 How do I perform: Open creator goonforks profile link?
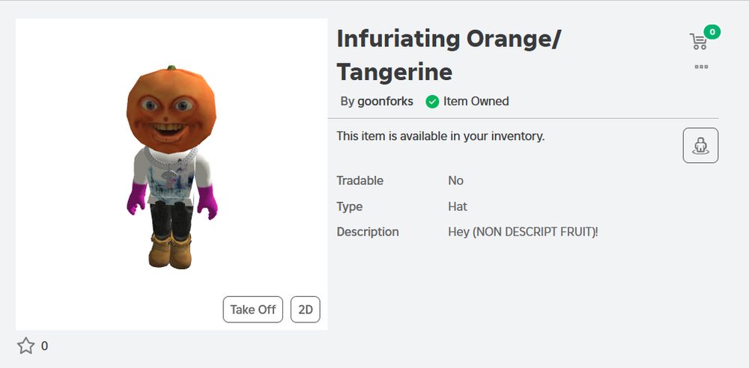tap(385, 101)
